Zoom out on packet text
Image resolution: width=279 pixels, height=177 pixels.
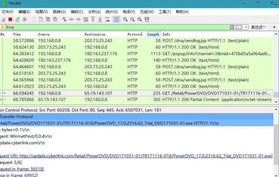tap(132, 19)
